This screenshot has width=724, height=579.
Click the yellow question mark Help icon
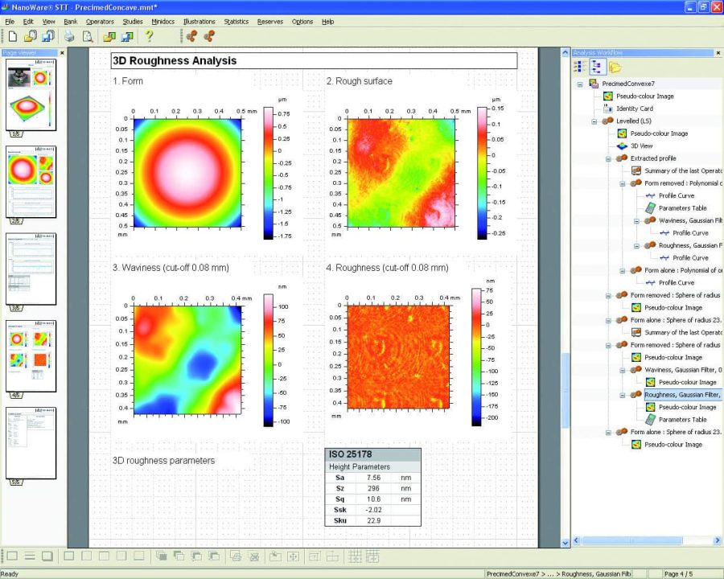(149, 36)
